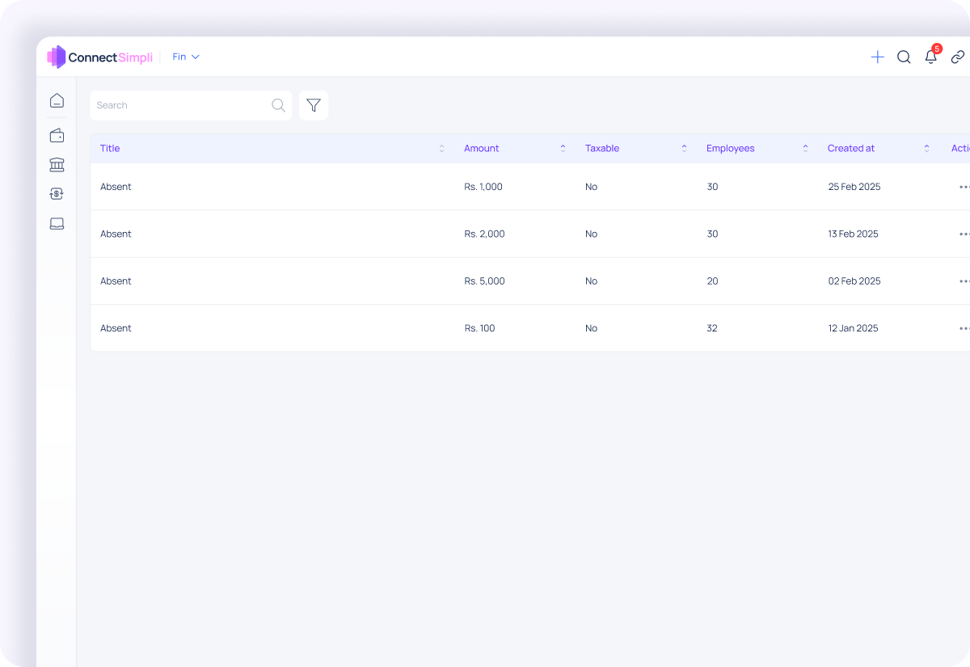The width and height of the screenshot is (970, 667).
Task: Click inside the Search input field
Action: (182, 105)
